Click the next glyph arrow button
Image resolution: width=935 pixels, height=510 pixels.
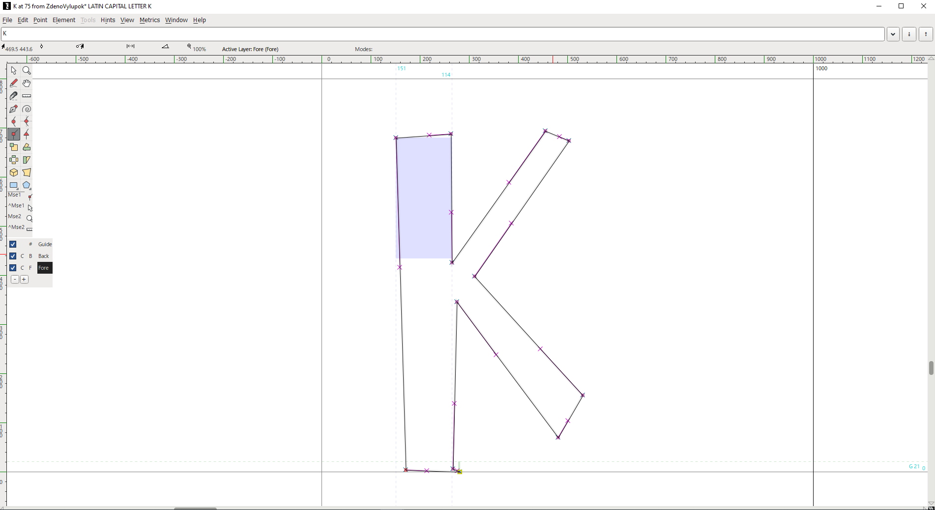click(926, 34)
